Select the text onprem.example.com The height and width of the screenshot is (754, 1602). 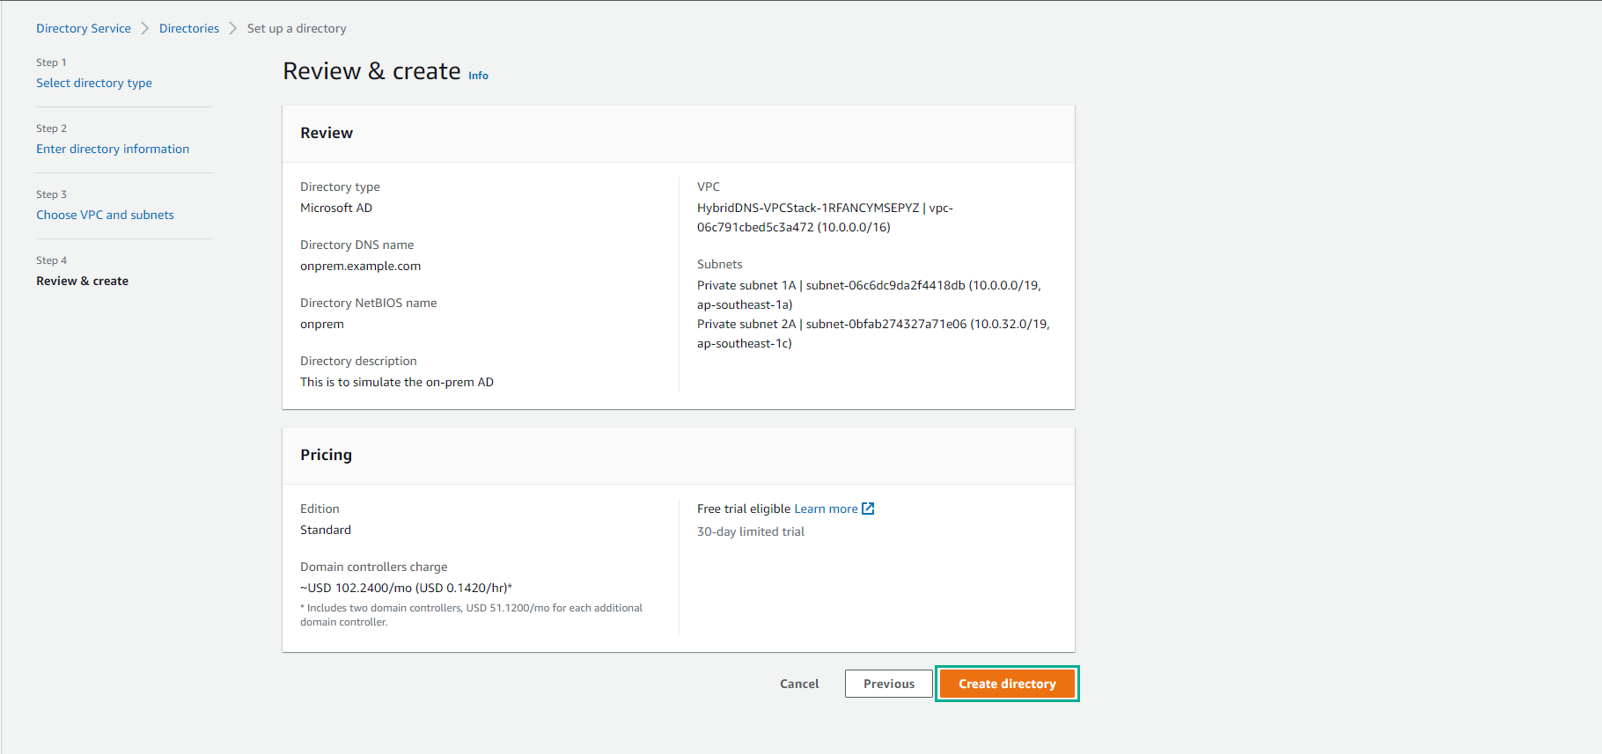[x=360, y=266]
